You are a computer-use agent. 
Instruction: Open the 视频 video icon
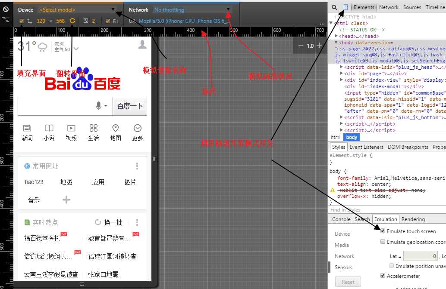(71, 128)
